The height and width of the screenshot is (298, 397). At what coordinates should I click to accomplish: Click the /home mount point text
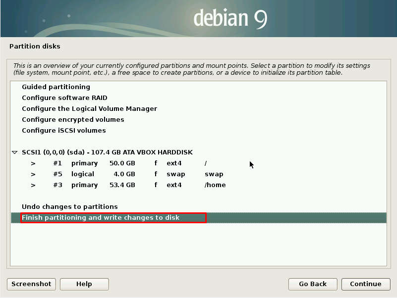[215, 185]
